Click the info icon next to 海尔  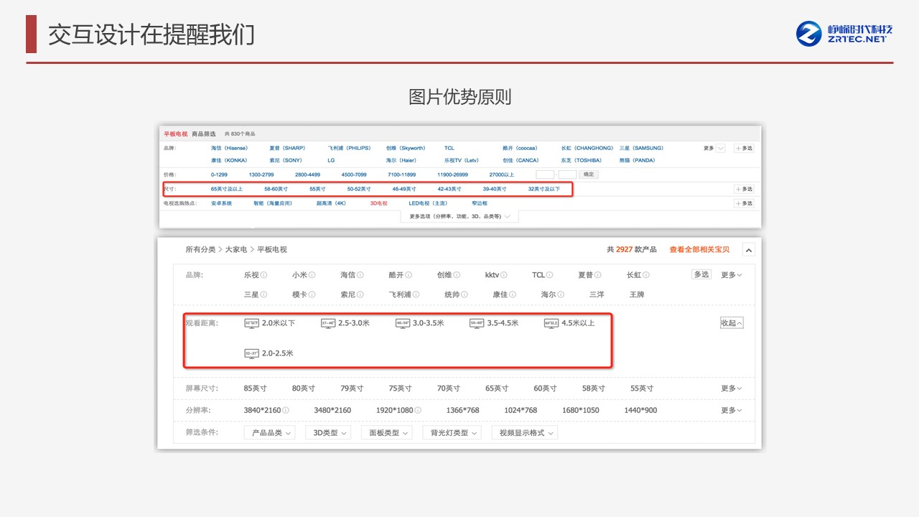[561, 294]
